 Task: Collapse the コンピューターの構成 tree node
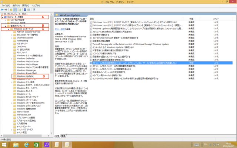(x=1, y=17)
